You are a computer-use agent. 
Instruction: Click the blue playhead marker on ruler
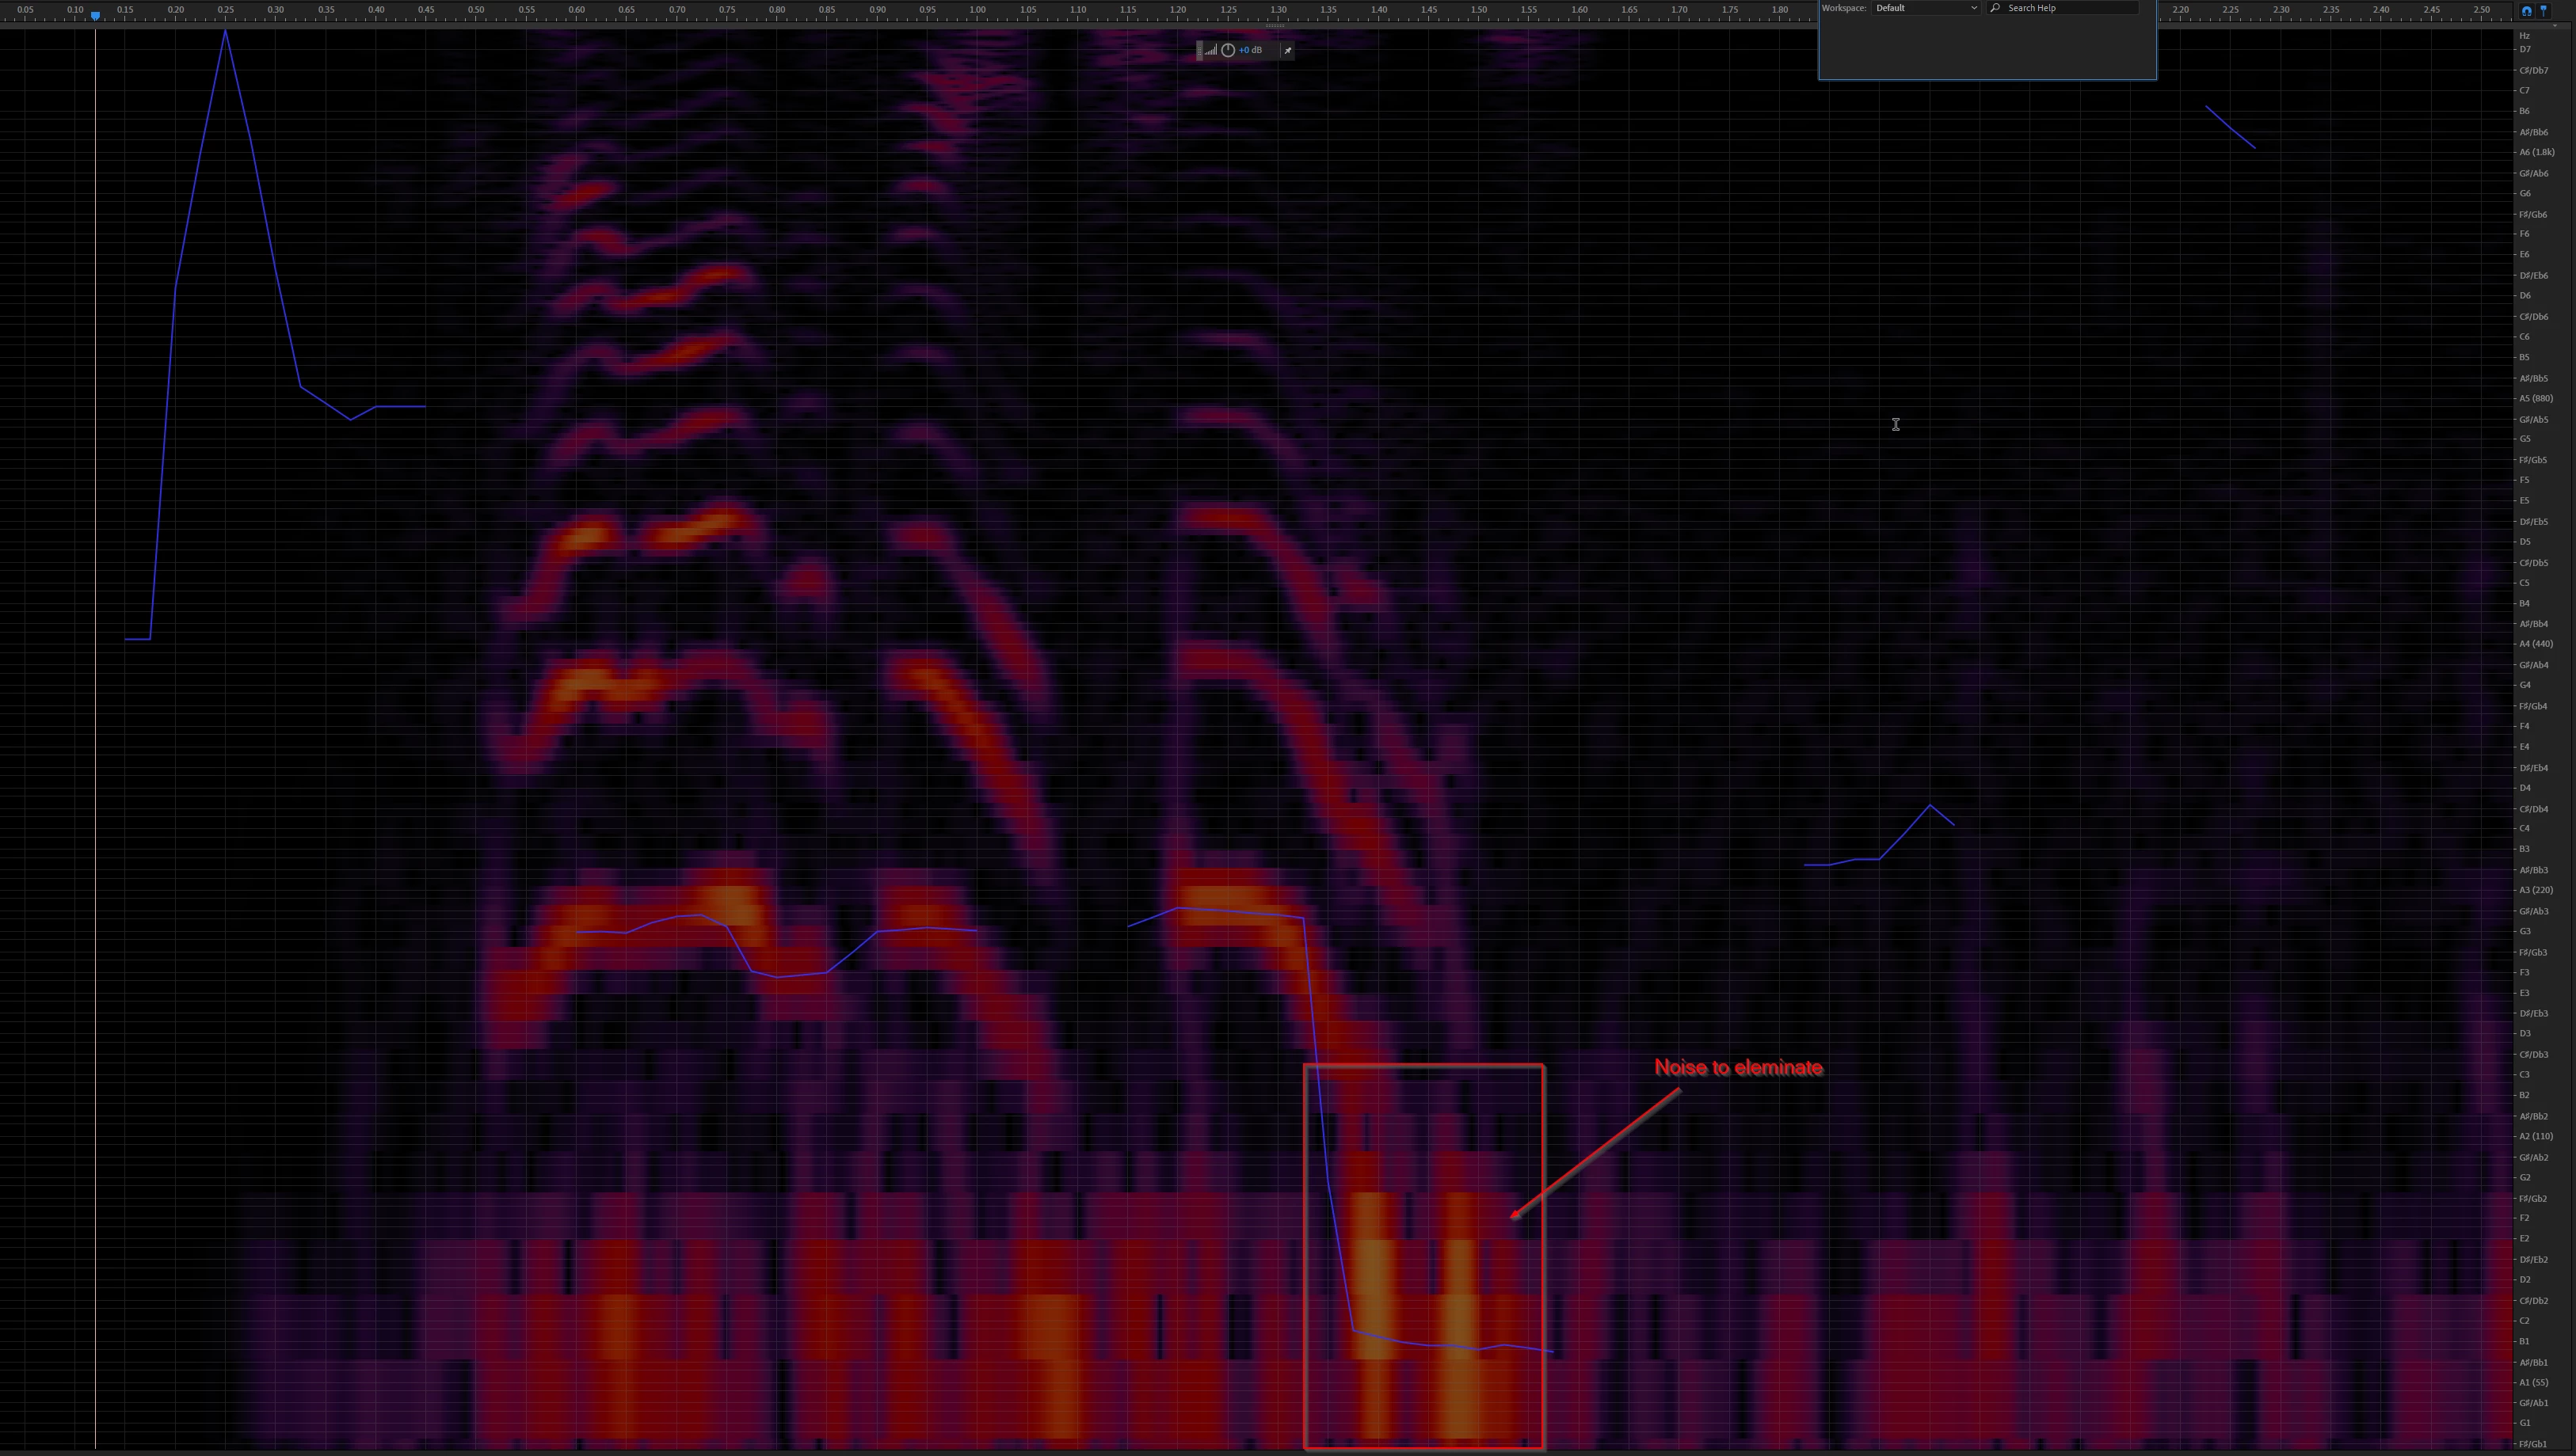(x=95, y=16)
